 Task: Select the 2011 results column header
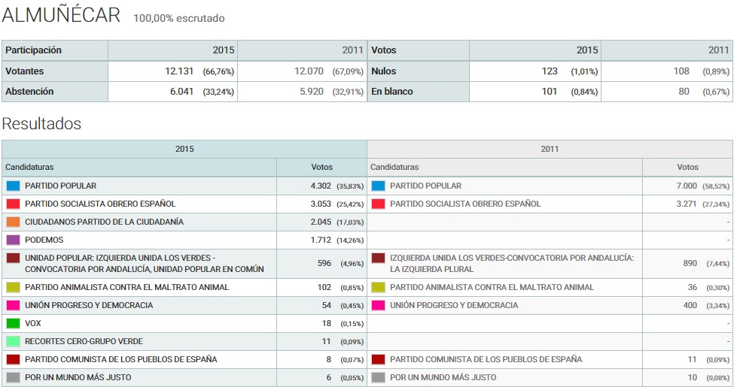tap(550, 149)
